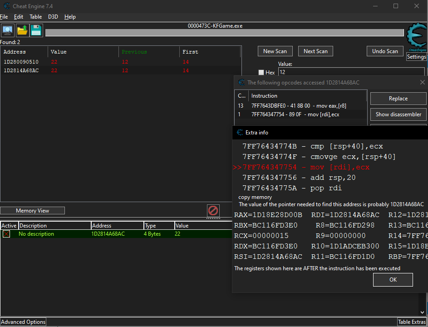This screenshot has width=428, height=327.
Task: Open the File menu
Action: click(4, 17)
